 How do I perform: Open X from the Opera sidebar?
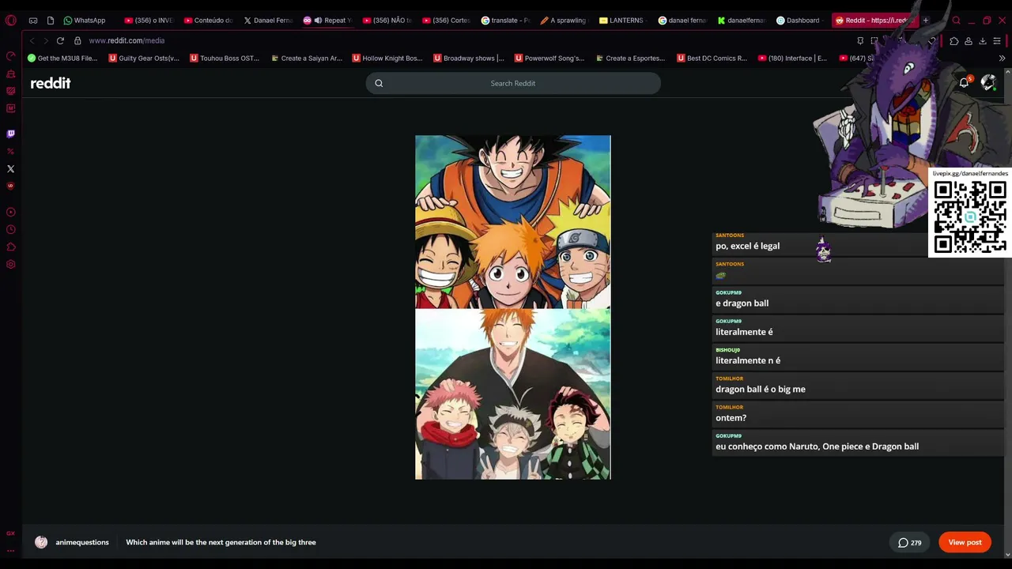(10, 168)
